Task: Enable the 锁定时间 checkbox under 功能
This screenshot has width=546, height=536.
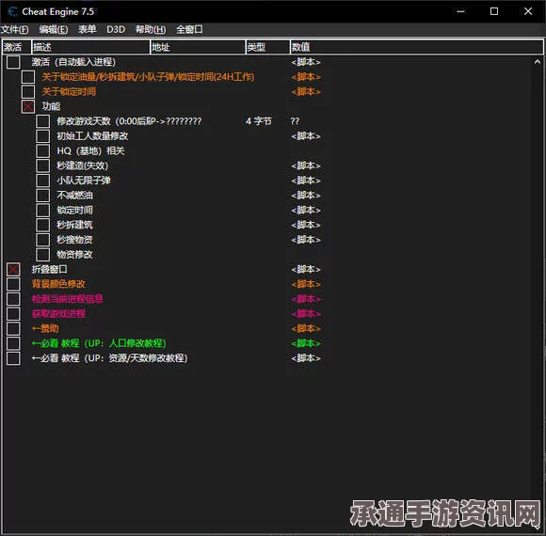Action: point(42,210)
